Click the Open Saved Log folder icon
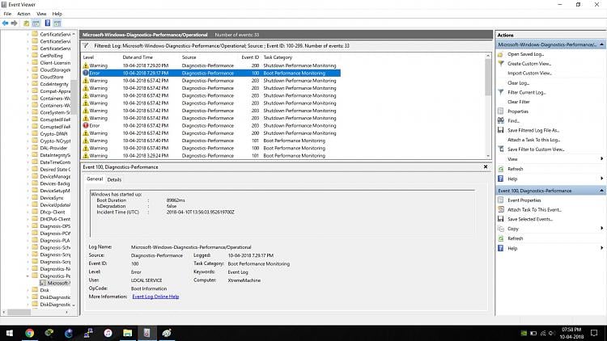Image resolution: width=607 pixels, height=341 pixels. (500, 54)
